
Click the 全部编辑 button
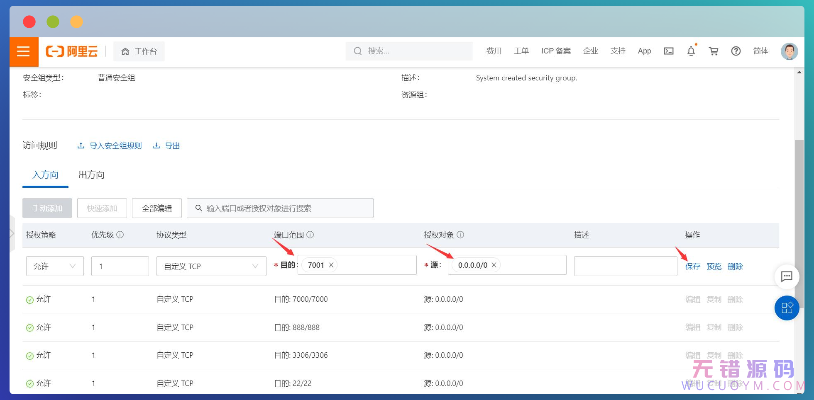156,208
